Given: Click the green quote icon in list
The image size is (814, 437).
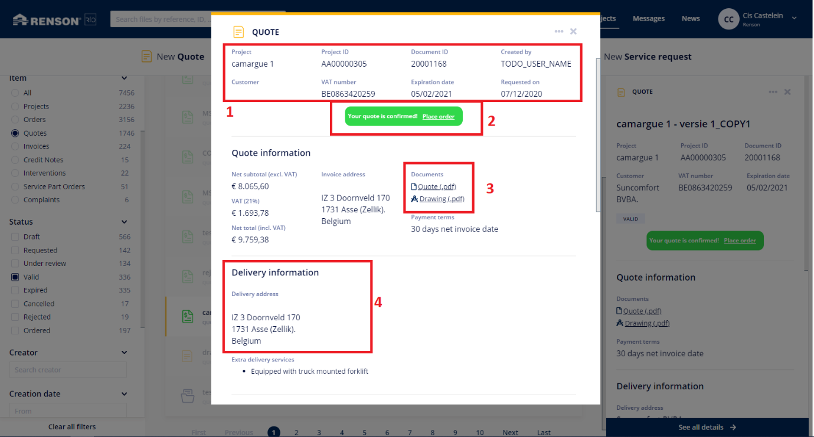Looking at the screenshot, I should pyautogui.click(x=188, y=316).
